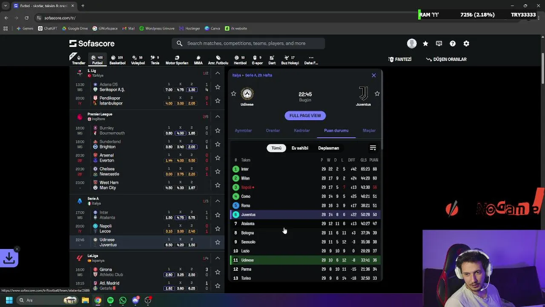The image size is (545, 307).
Task: Switch to the Puan durumu tab
Action: pos(336,130)
